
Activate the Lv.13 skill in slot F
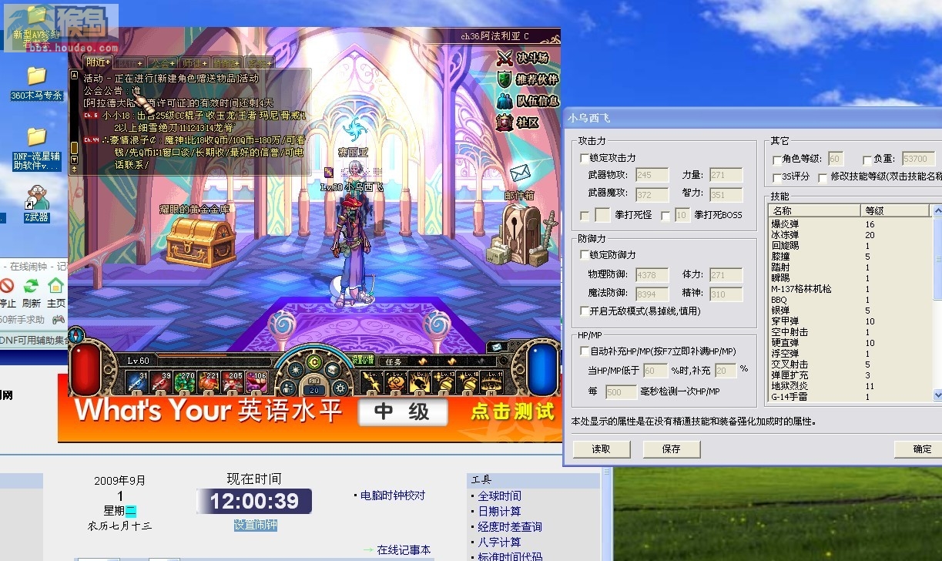[443, 381]
